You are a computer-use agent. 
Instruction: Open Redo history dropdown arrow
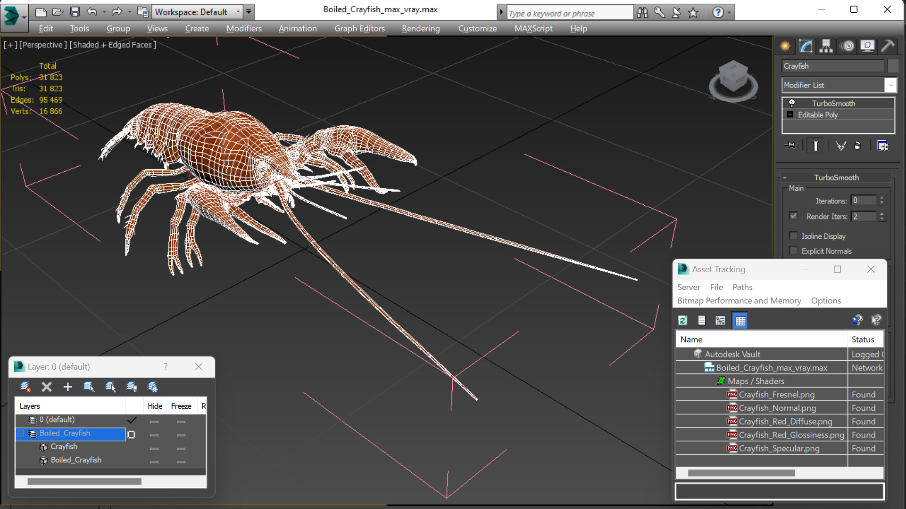click(x=129, y=12)
